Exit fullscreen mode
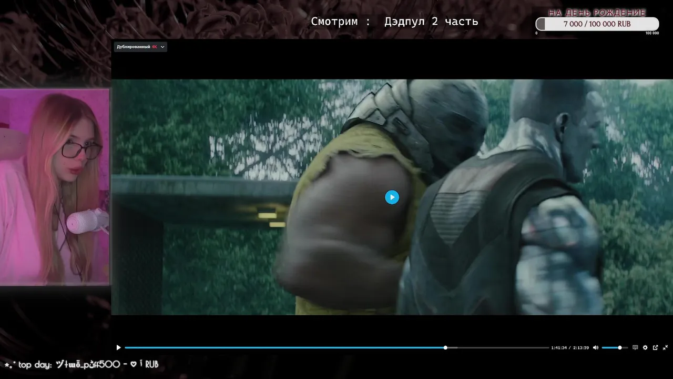The width and height of the screenshot is (673, 379). click(x=665, y=347)
